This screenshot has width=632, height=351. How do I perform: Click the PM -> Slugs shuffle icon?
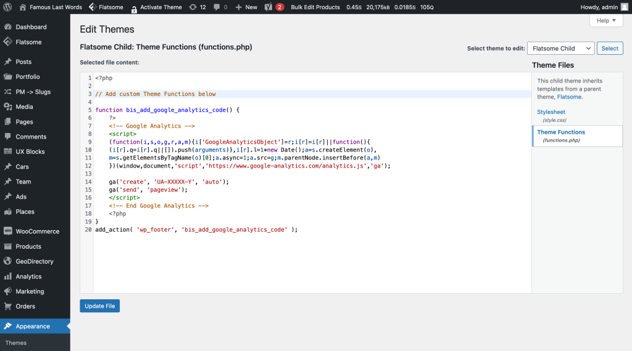coord(7,92)
